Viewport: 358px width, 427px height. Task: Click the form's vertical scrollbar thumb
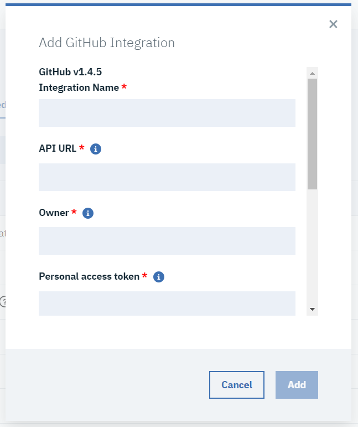(x=312, y=133)
